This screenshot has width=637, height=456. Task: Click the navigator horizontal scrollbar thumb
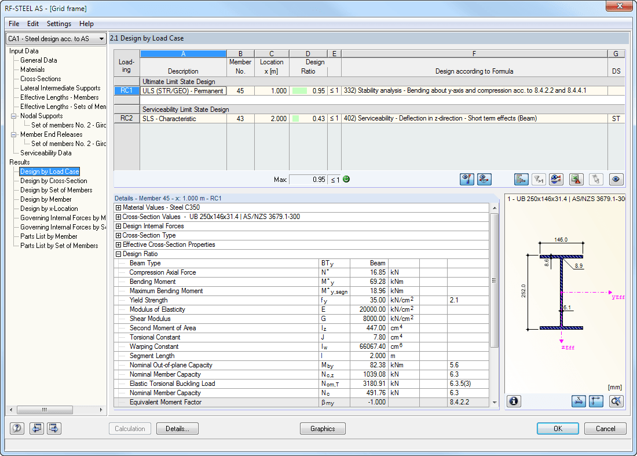tap(45, 410)
